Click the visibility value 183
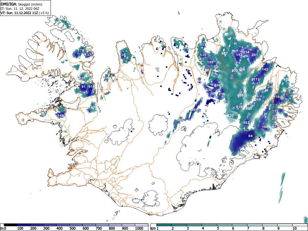Viewport: 308px width, 231px height. click(x=246, y=123)
